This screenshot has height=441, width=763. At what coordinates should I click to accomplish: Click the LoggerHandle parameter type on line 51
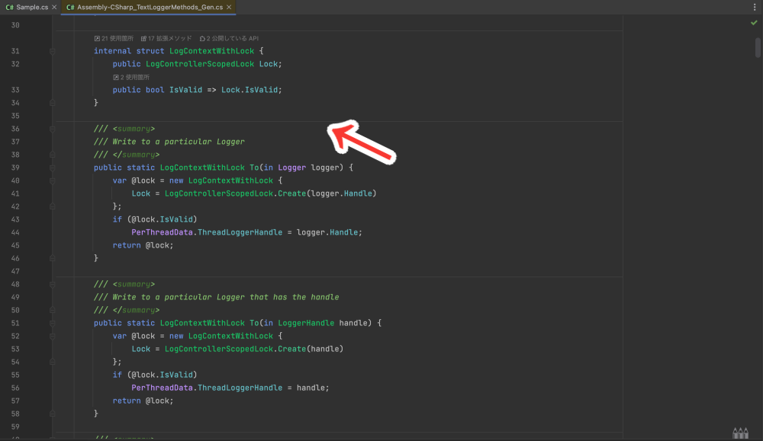[x=306, y=323]
